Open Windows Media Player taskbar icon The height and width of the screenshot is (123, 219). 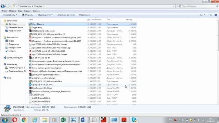tap(54, 120)
